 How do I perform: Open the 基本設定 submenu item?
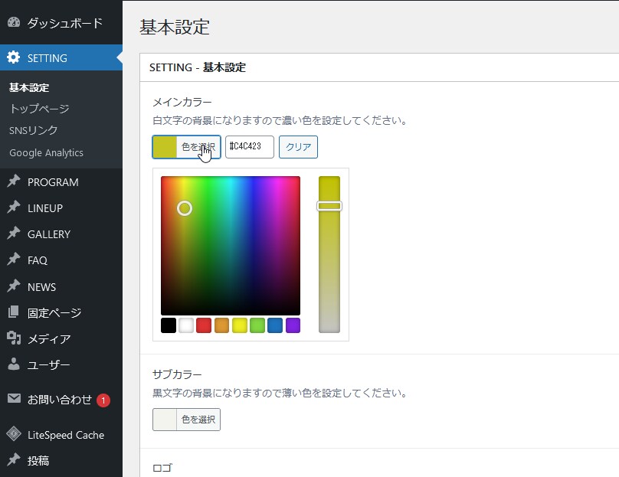point(29,87)
